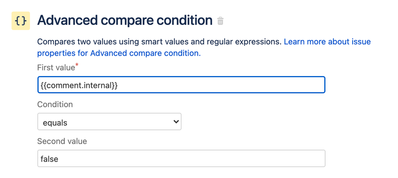The image size is (398, 178).
Task: Click empty space right of false text
Action: click(199, 158)
